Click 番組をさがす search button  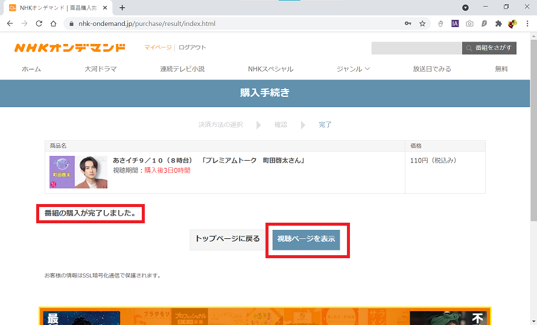[x=489, y=48]
